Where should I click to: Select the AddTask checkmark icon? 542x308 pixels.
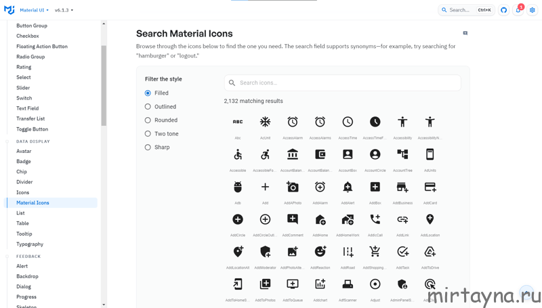[402, 252]
